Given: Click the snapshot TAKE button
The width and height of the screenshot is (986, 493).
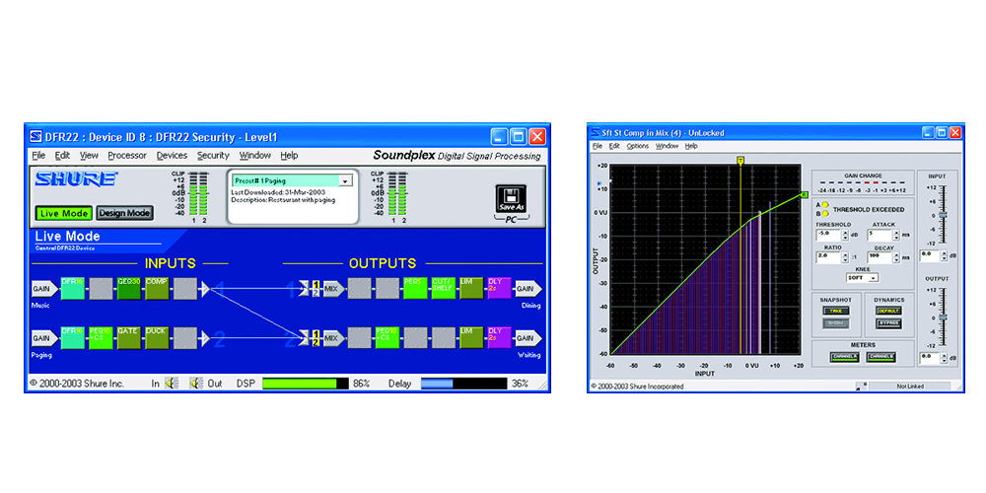Looking at the screenshot, I should [x=835, y=311].
